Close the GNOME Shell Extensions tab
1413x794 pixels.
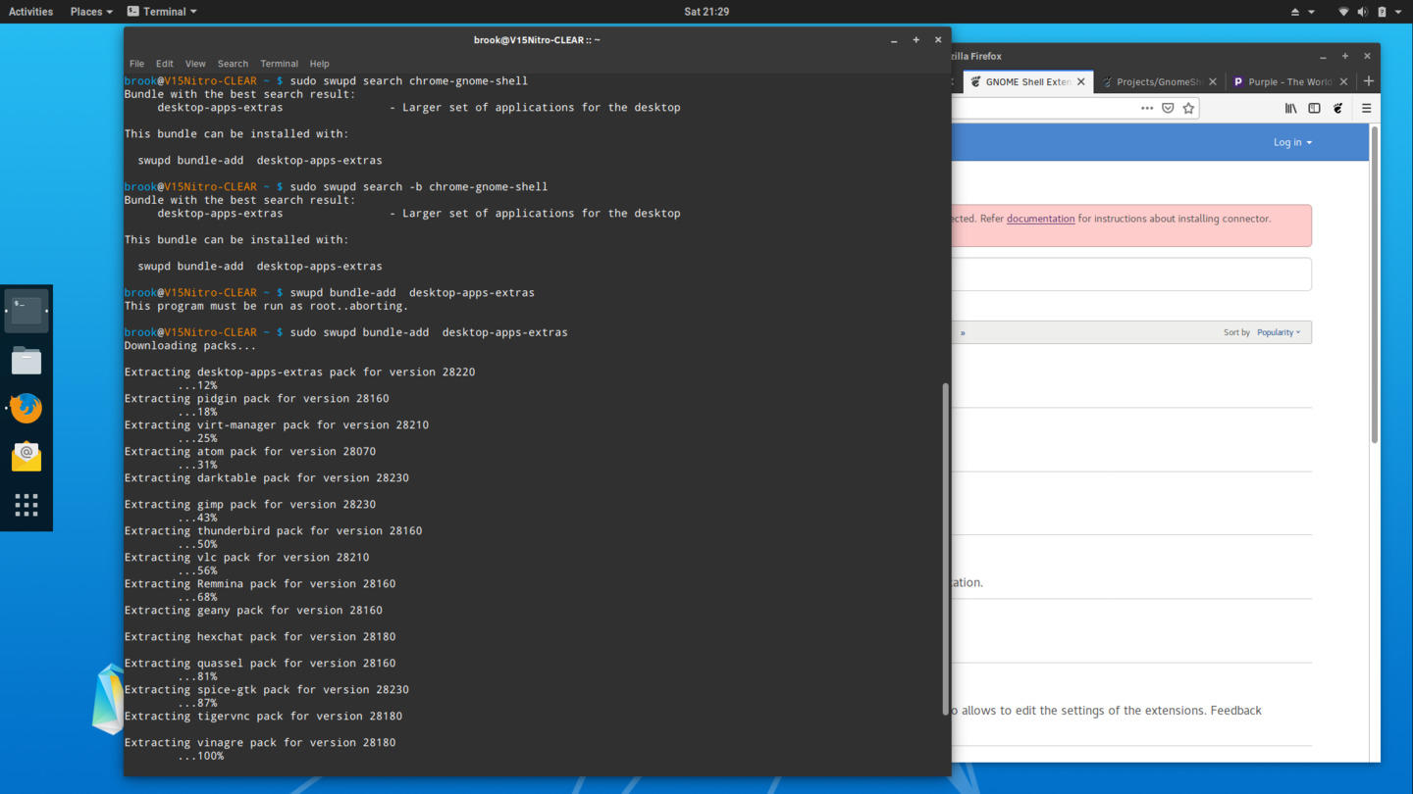pos(1081,82)
